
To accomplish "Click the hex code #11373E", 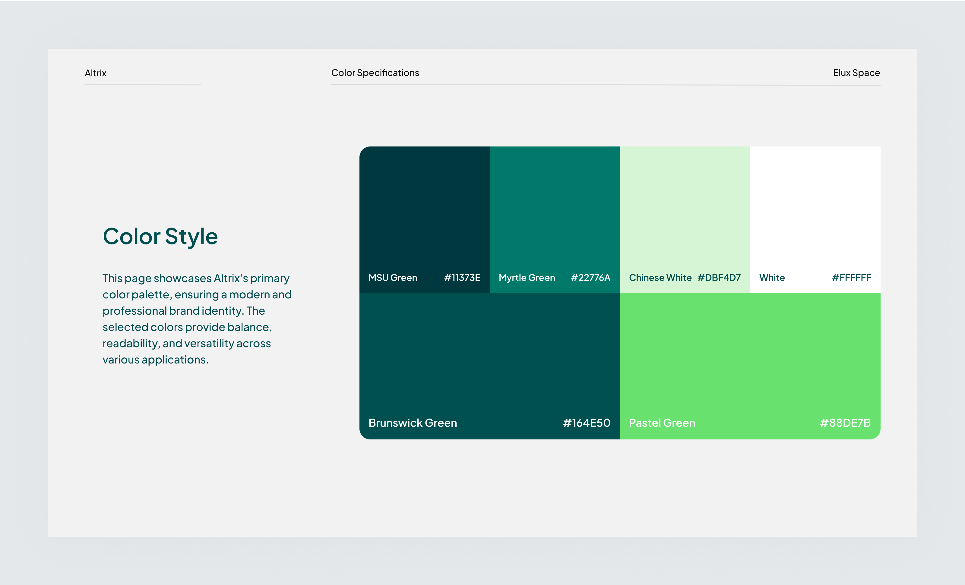I will click(462, 278).
